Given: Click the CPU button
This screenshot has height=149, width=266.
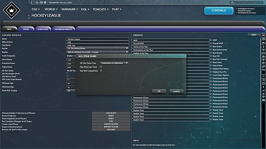Looking at the screenshot, I should coord(111,121).
